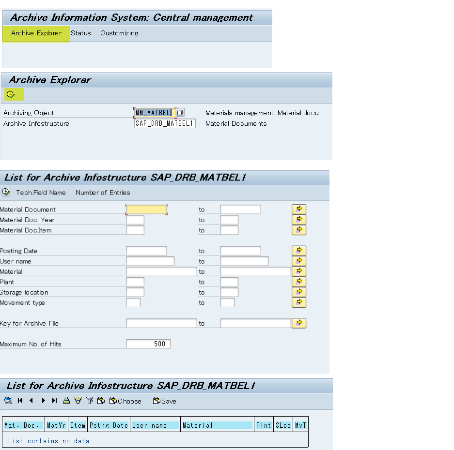Select the Mat. Doc. column header
Viewport: 454px width, 450px height.
pyautogui.click(x=23, y=425)
